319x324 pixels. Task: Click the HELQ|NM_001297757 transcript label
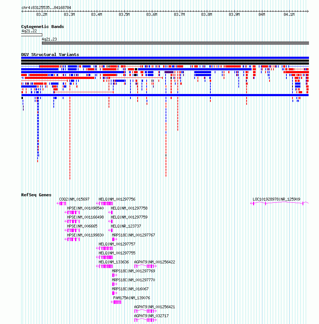(117, 244)
